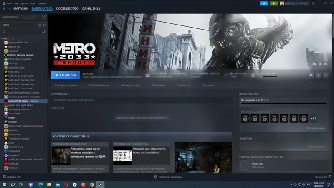The image size is (334, 188).
Task: Open game info circle icon
Action: [319, 75]
